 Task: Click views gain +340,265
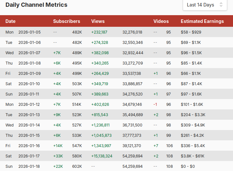[100, 63]
